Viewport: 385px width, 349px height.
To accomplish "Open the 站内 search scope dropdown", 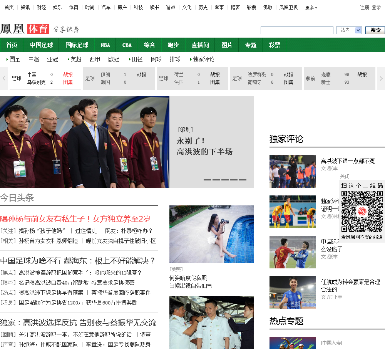I will point(349,30).
